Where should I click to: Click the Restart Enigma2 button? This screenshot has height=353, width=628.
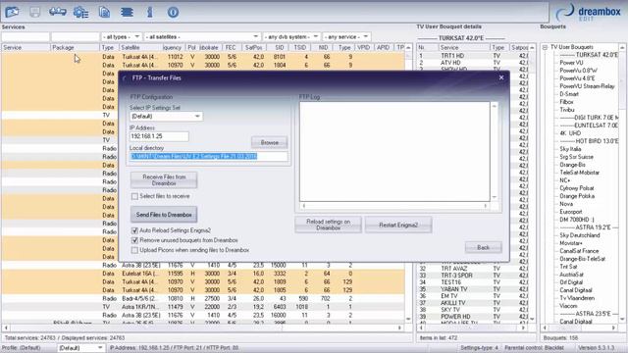pos(398,225)
